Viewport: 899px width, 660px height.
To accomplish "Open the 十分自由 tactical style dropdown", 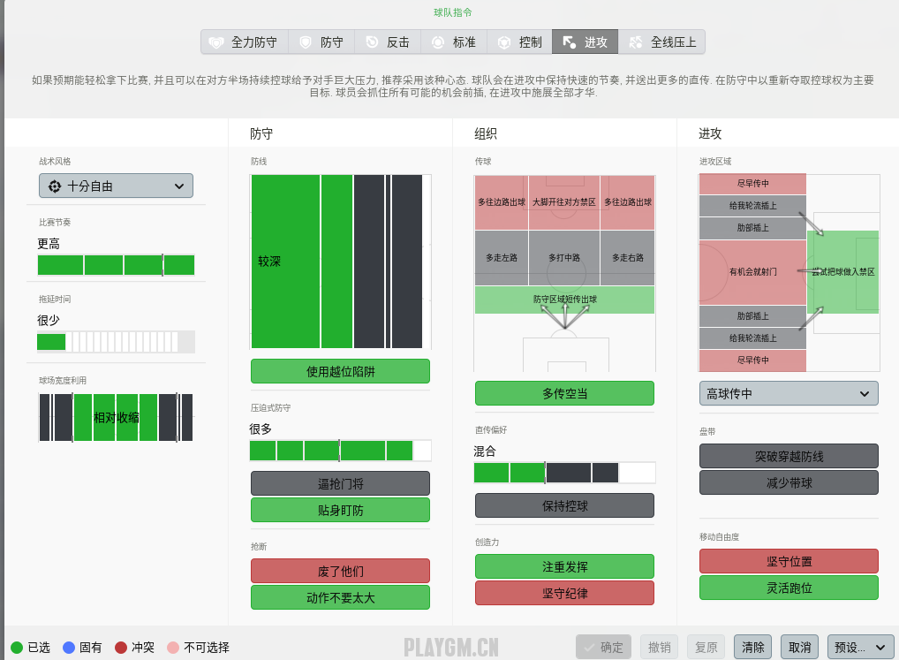I will click(116, 186).
